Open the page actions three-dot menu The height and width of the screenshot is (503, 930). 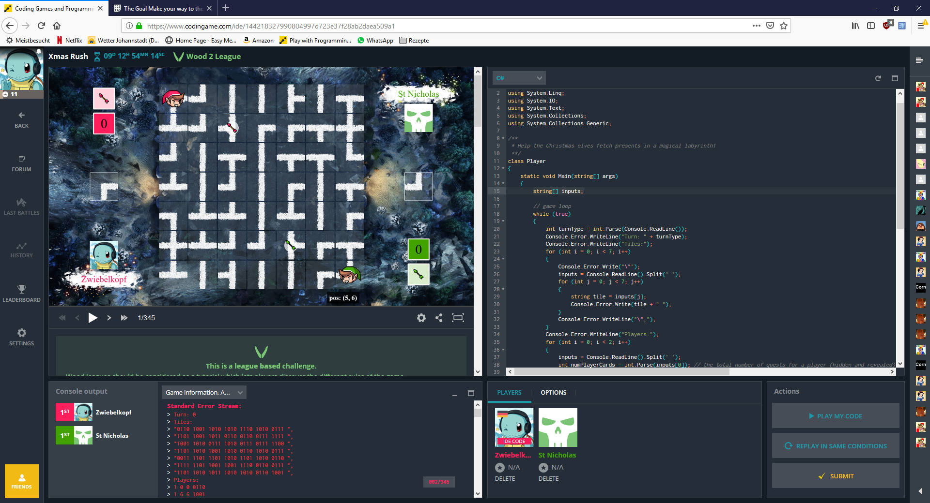click(756, 26)
